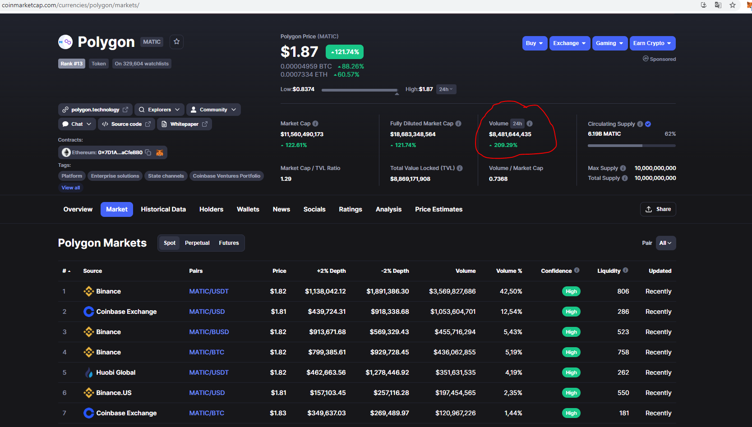Viewport: 752px width, 427px height.
Task: Click the Ethereum logo in contract chip
Action: coord(66,152)
